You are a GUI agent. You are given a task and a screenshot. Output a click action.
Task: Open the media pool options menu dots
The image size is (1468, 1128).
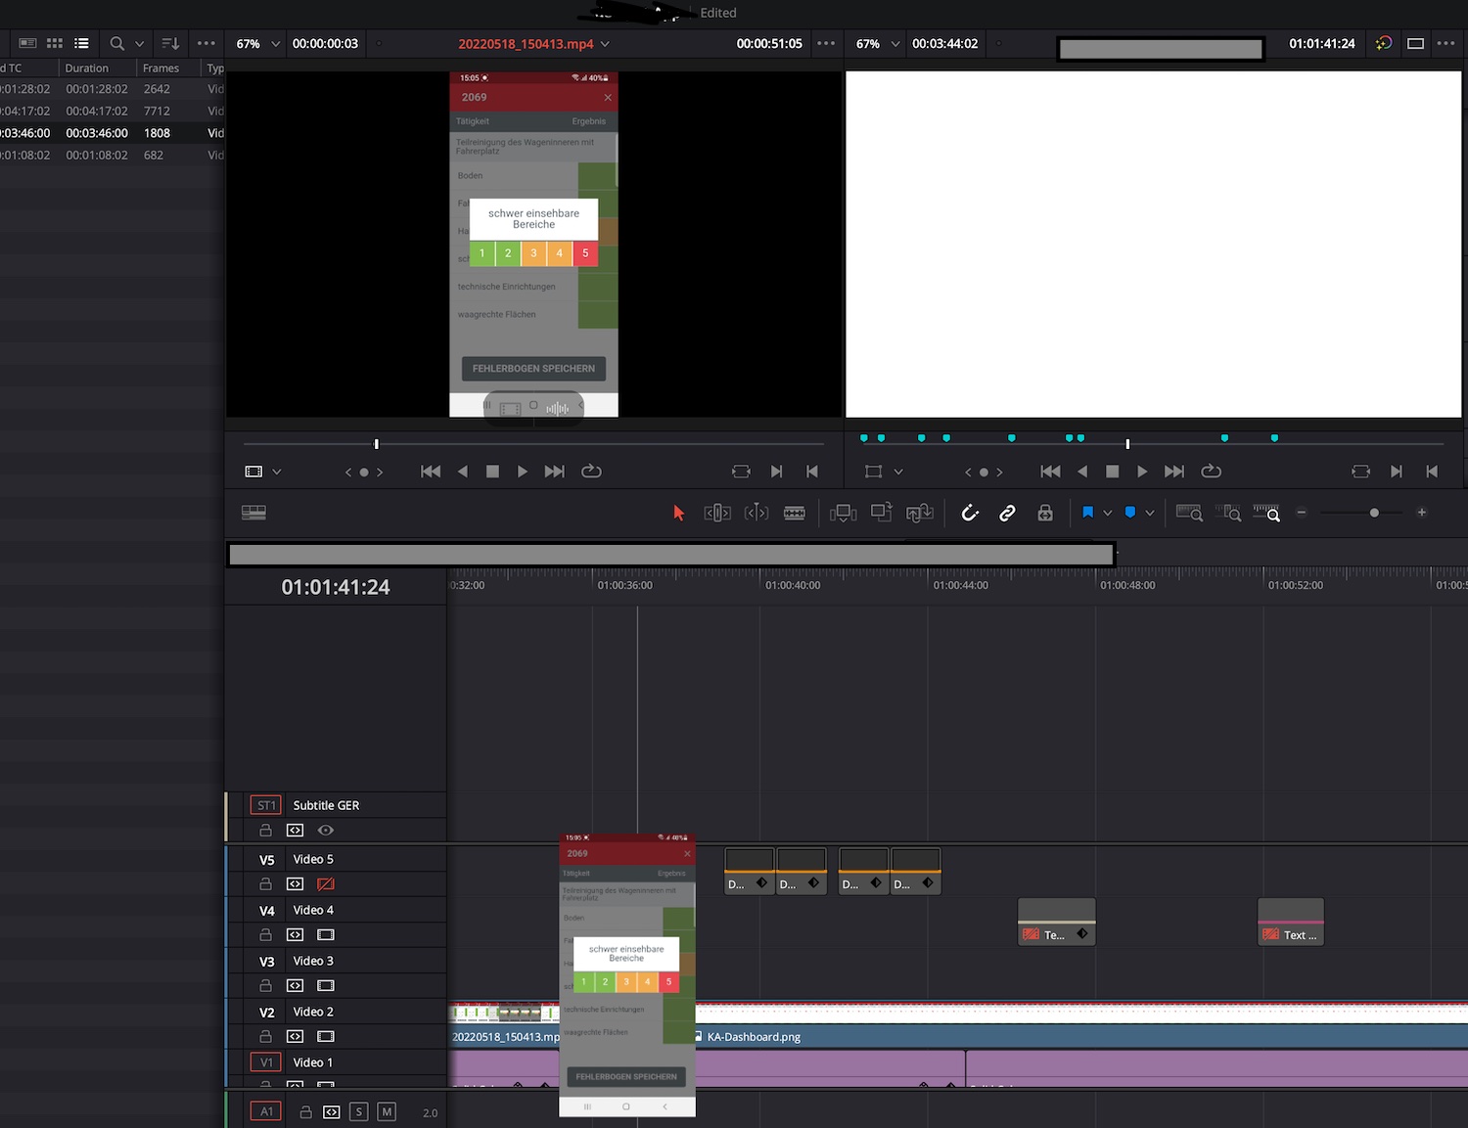(x=206, y=43)
